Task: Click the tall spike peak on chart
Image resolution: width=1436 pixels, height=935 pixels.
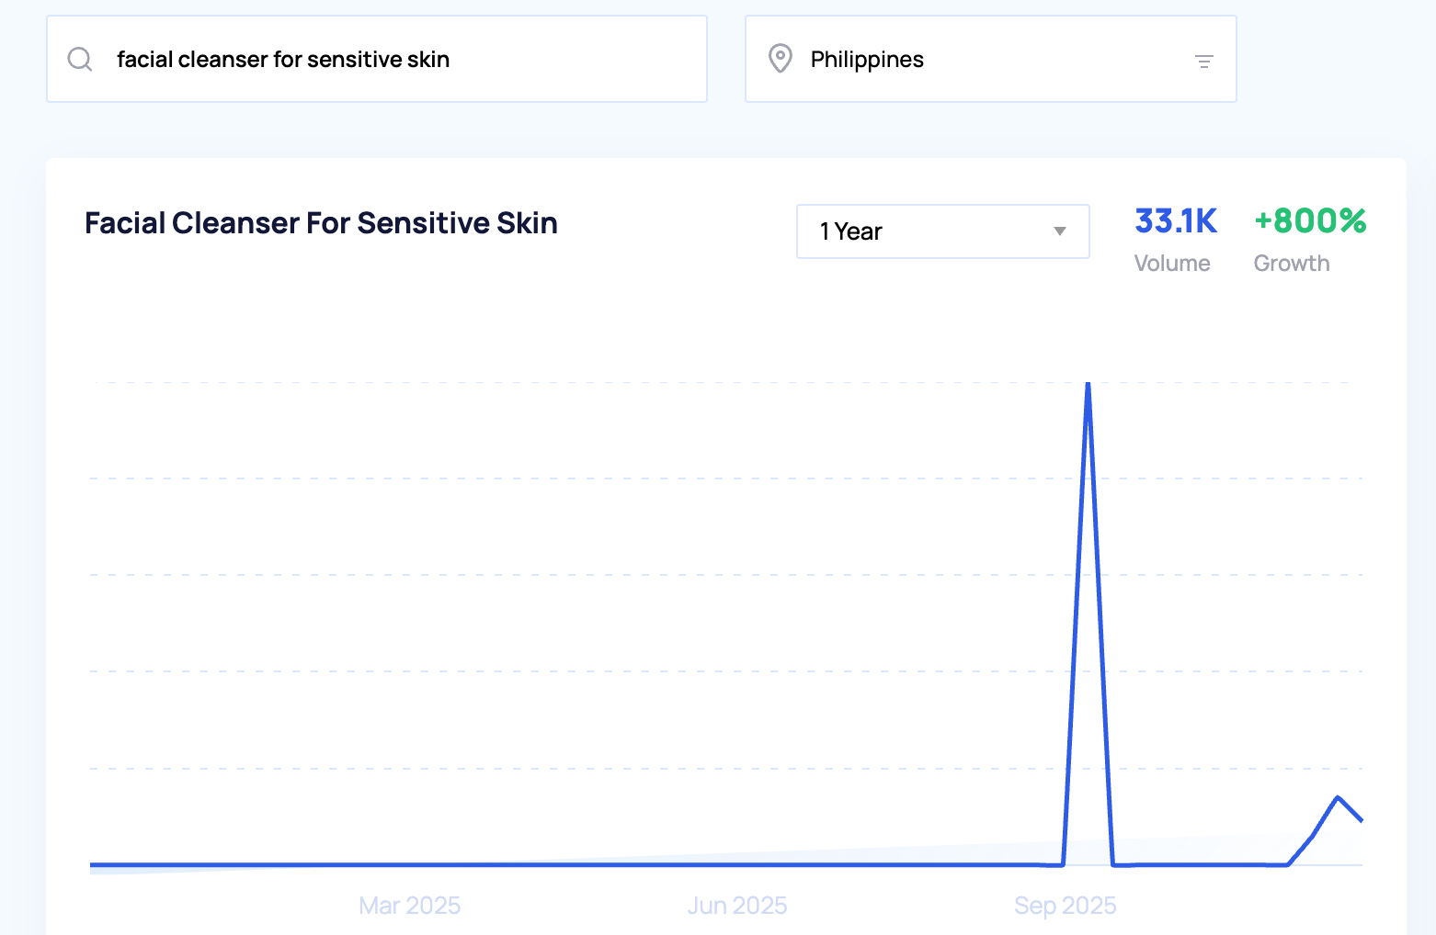Action: (x=1088, y=385)
